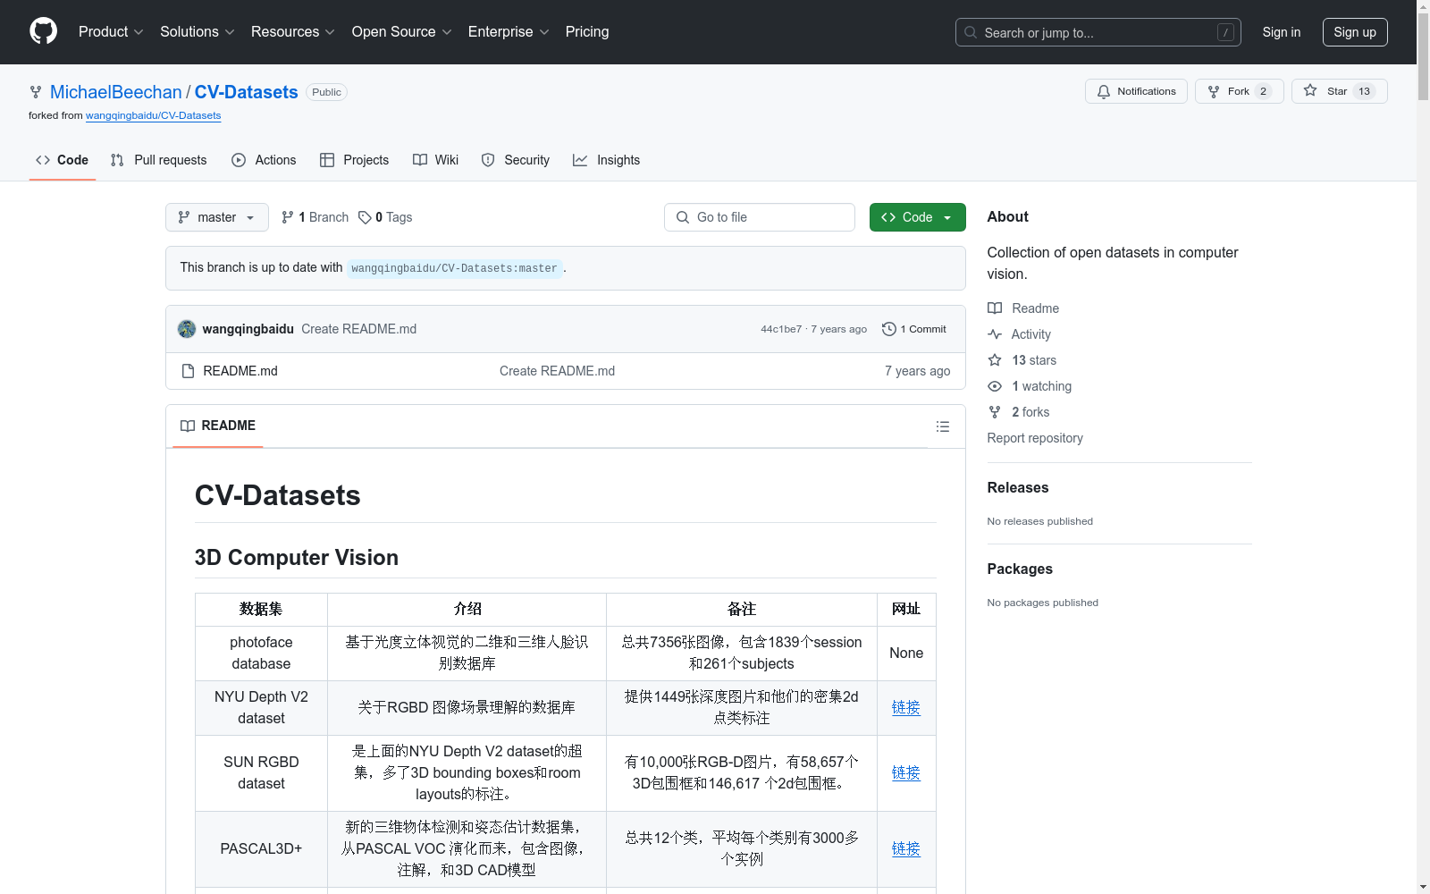View the 1 Commit history
The height and width of the screenshot is (894, 1430).
914,329
